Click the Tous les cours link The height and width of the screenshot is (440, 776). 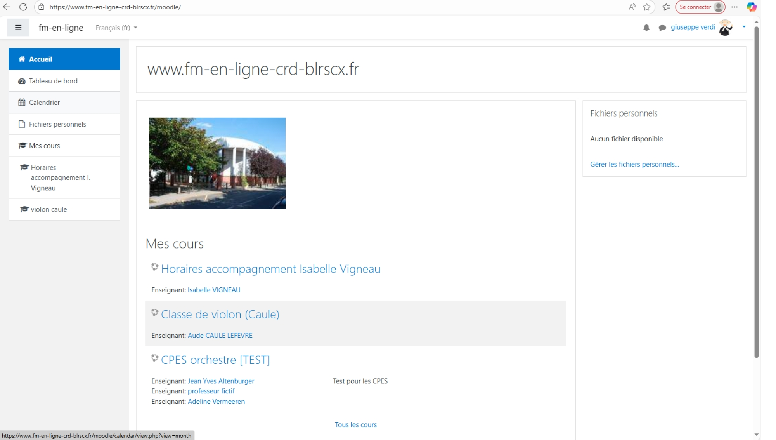355,424
